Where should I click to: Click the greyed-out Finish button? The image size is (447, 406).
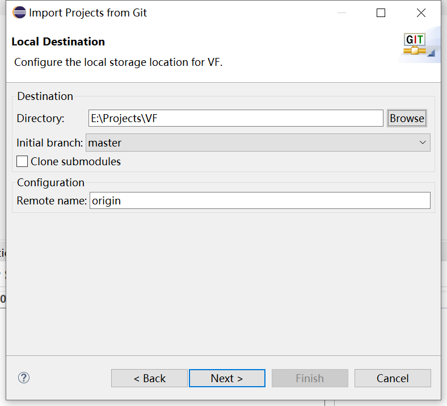pos(310,378)
